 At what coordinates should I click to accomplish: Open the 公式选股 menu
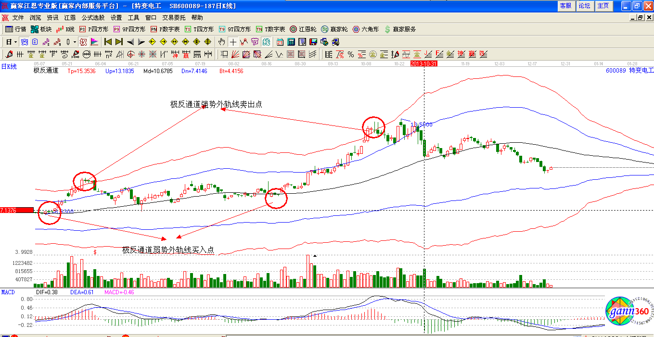[93, 18]
